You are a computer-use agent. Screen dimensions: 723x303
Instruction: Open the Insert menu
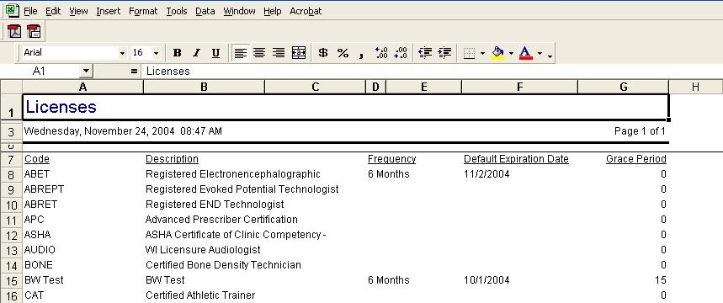(x=109, y=11)
